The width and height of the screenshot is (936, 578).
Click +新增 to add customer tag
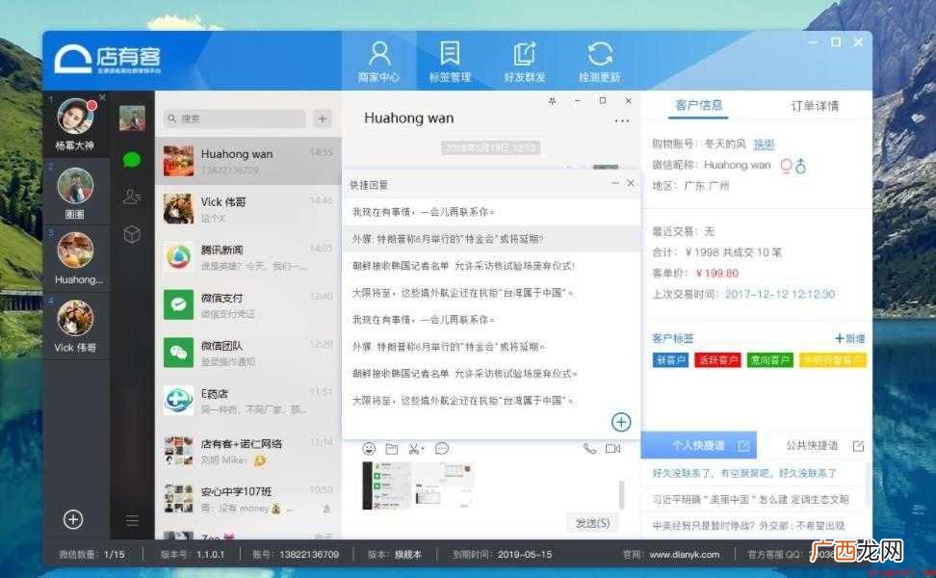pyautogui.click(x=850, y=338)
